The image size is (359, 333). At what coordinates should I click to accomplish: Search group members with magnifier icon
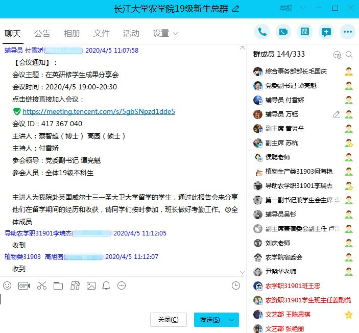(349, 55)
